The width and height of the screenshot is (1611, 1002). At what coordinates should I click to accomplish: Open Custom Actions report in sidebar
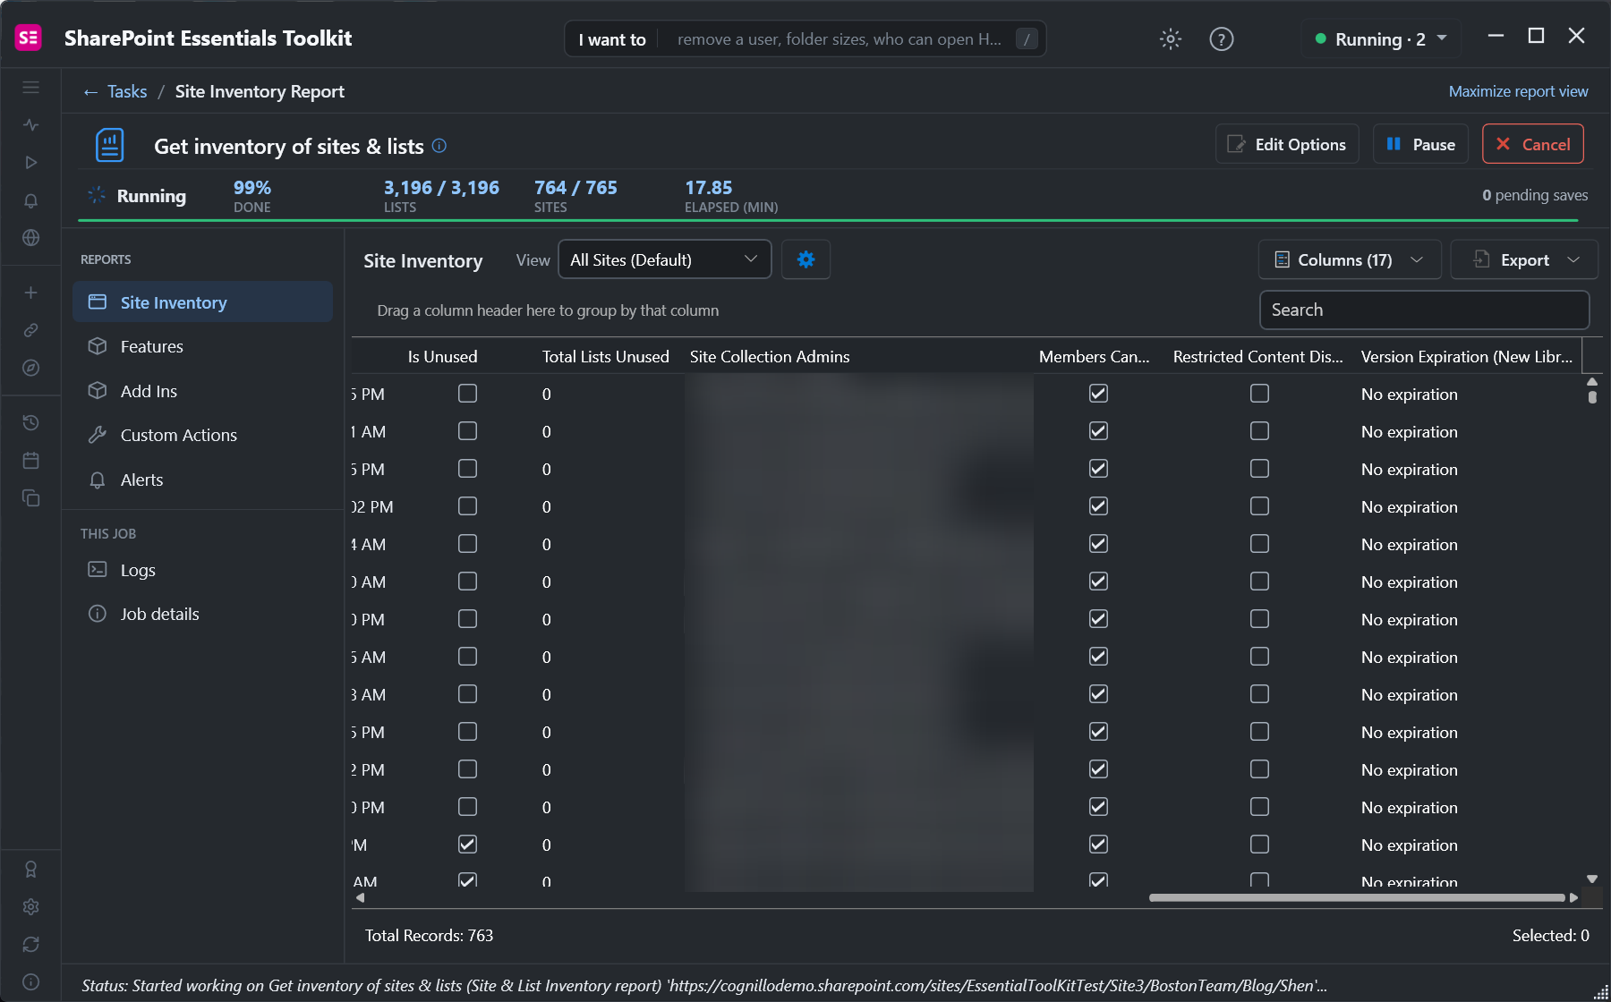click(202, 435)
